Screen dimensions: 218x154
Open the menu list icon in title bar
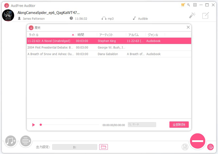(195, 5)
